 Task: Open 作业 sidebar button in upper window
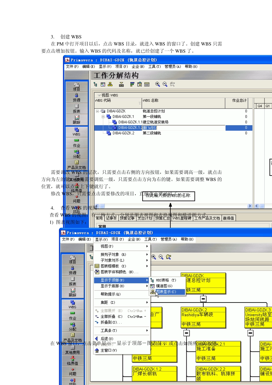76,143
